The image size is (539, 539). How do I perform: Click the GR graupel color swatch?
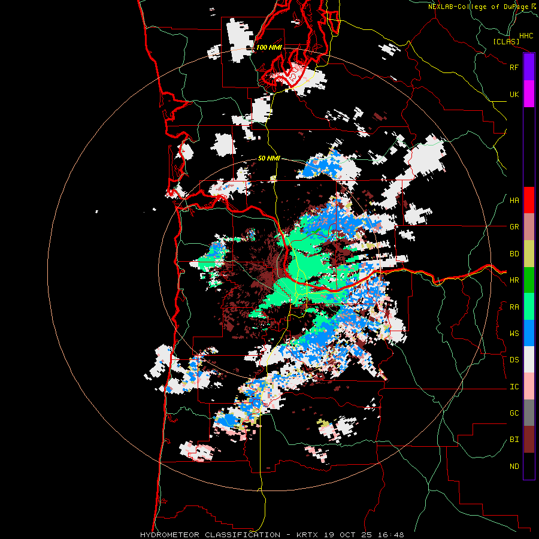529,227
